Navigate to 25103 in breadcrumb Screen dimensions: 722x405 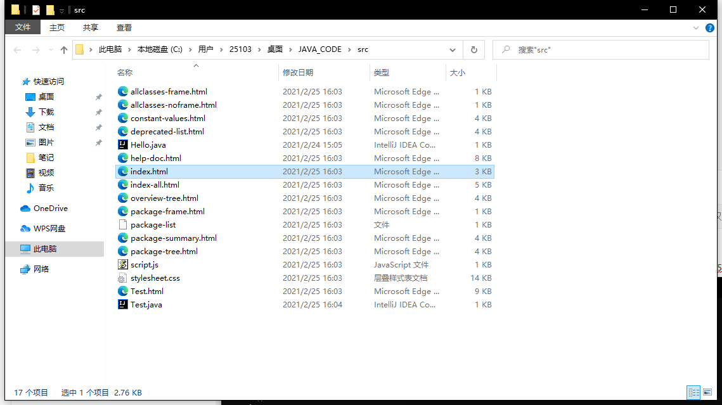coord(240,49)
